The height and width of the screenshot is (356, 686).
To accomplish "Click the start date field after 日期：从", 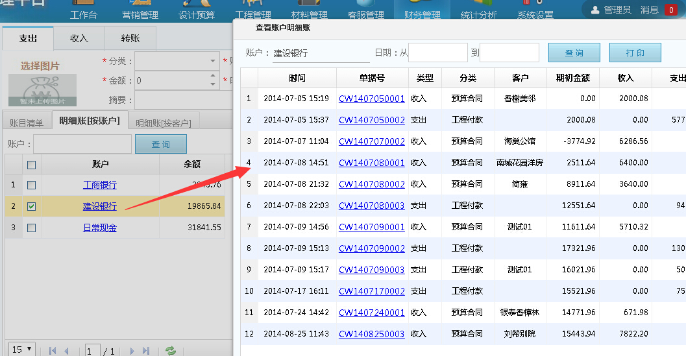I will (x=437, y=53).
